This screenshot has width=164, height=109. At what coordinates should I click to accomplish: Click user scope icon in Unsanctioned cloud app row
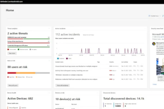(x=138, y=66)
